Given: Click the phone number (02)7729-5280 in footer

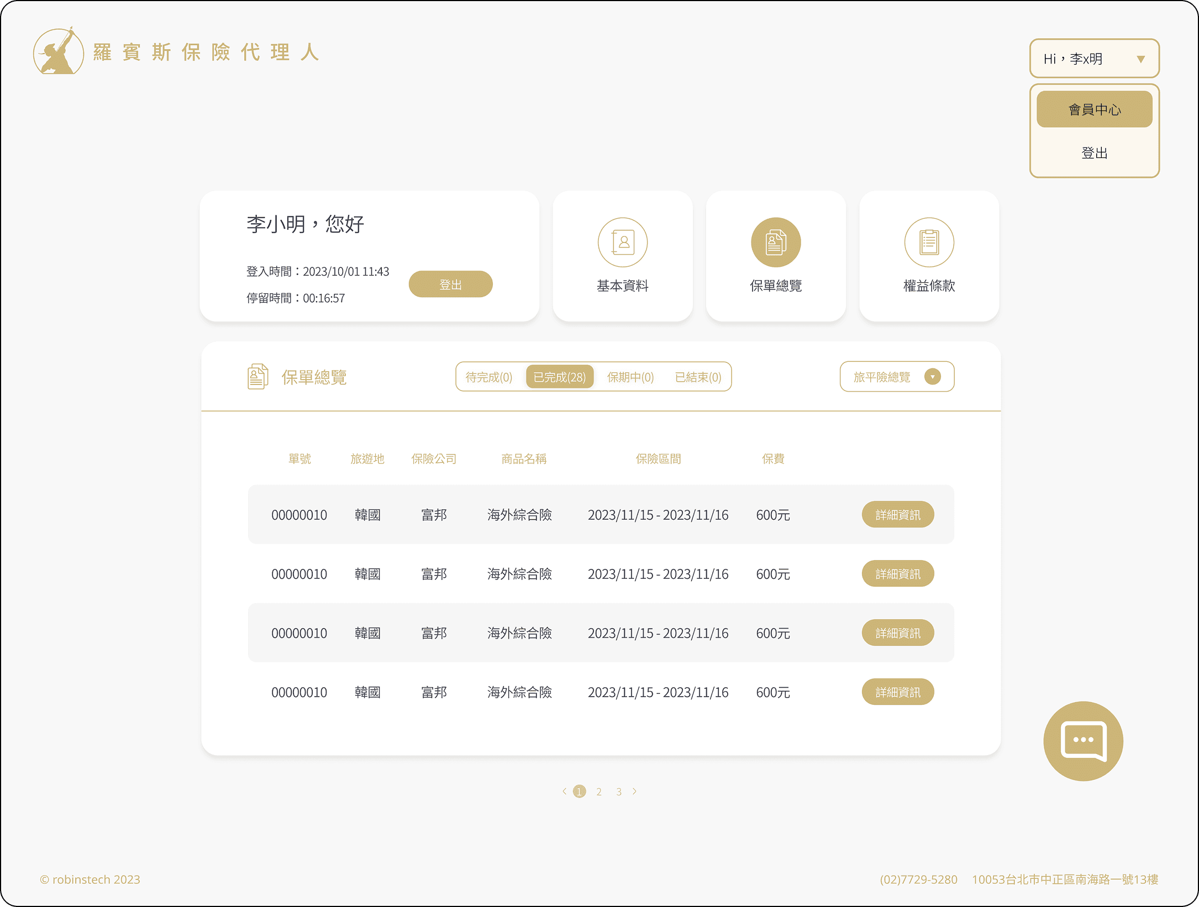Looking at the screenshot, I should (x=919, y=879).
